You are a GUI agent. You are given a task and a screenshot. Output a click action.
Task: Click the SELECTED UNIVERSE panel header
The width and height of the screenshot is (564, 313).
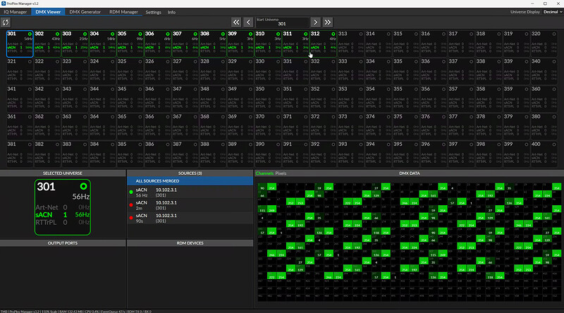[63, 173]
